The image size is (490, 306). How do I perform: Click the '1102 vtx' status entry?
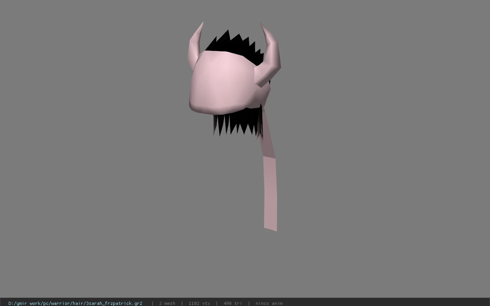click(199, 303)
